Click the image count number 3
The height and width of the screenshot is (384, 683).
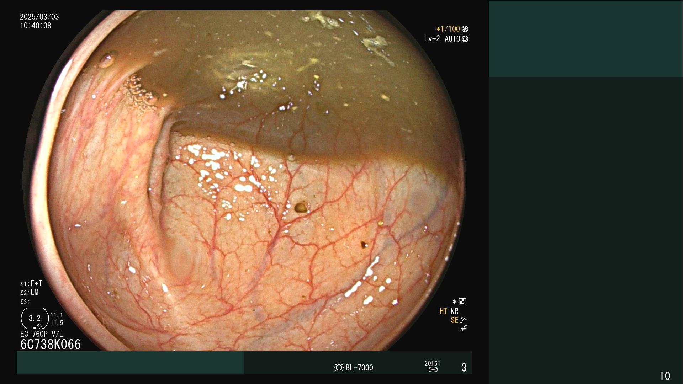464,368
